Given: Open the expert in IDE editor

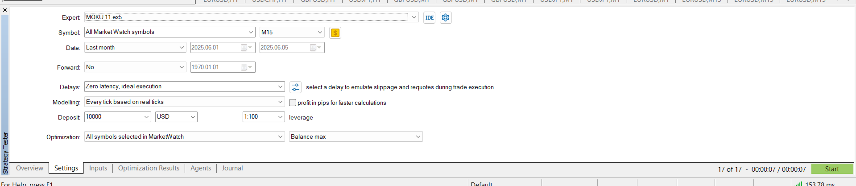Looking at the screenshot, I should 429,17.
